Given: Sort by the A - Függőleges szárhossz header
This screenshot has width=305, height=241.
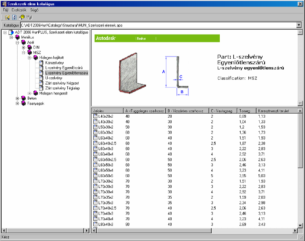Looking at the screenshot, I should [144, 111].
